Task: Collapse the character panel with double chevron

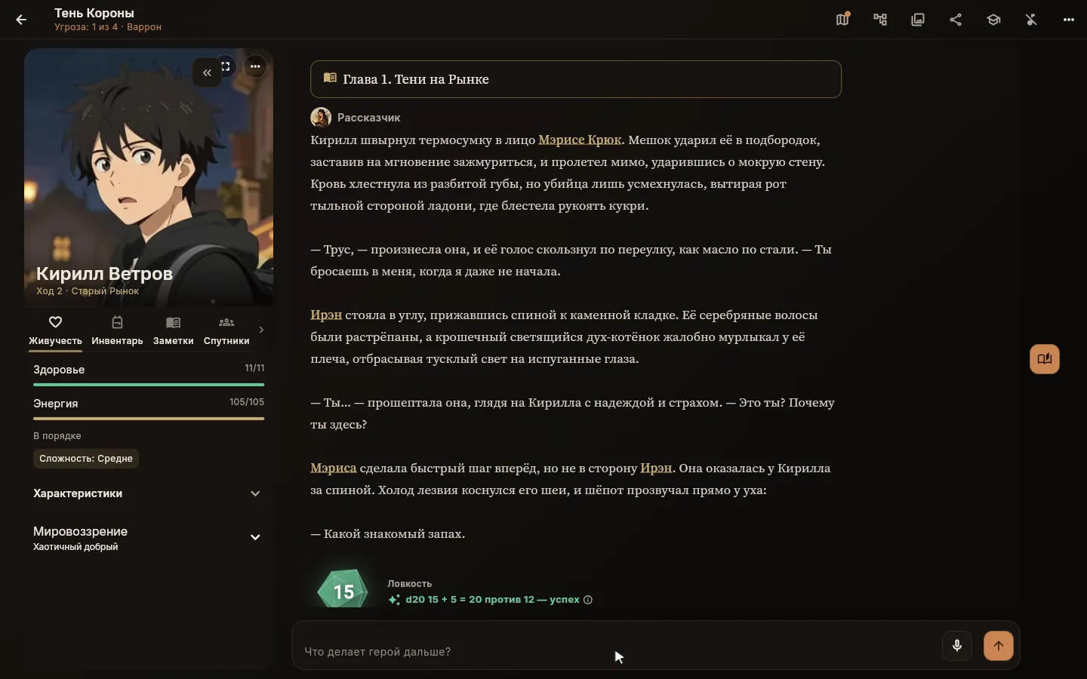Action: pyautogui.click(x=207, y=72)
